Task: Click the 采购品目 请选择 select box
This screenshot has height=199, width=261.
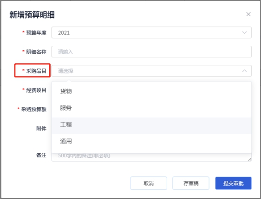Action: pyautogui.click(x=151, y=71)
